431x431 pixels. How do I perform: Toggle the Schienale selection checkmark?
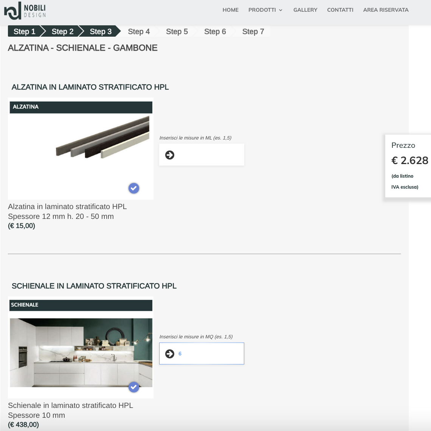134,387
